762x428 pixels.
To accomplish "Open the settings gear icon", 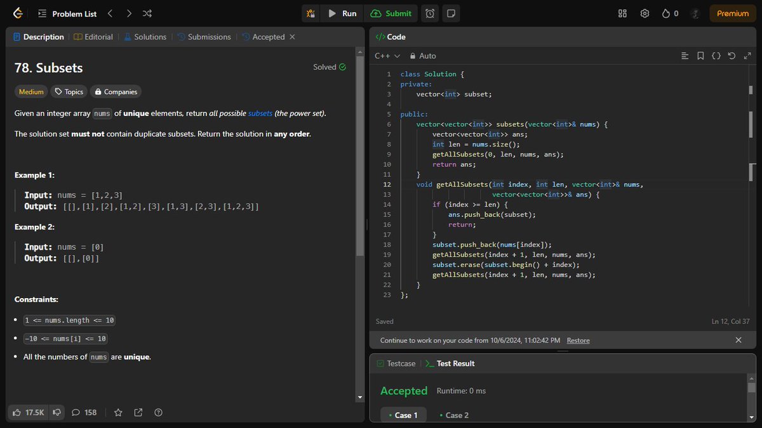I will click(x=645, y=13).
